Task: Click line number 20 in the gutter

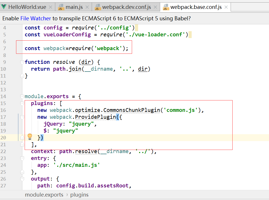Action: tap(3, 138)
